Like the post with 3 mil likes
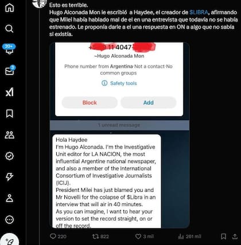This screenshot has width=241, height=245. pyautogui.click(x=145, y=236)
